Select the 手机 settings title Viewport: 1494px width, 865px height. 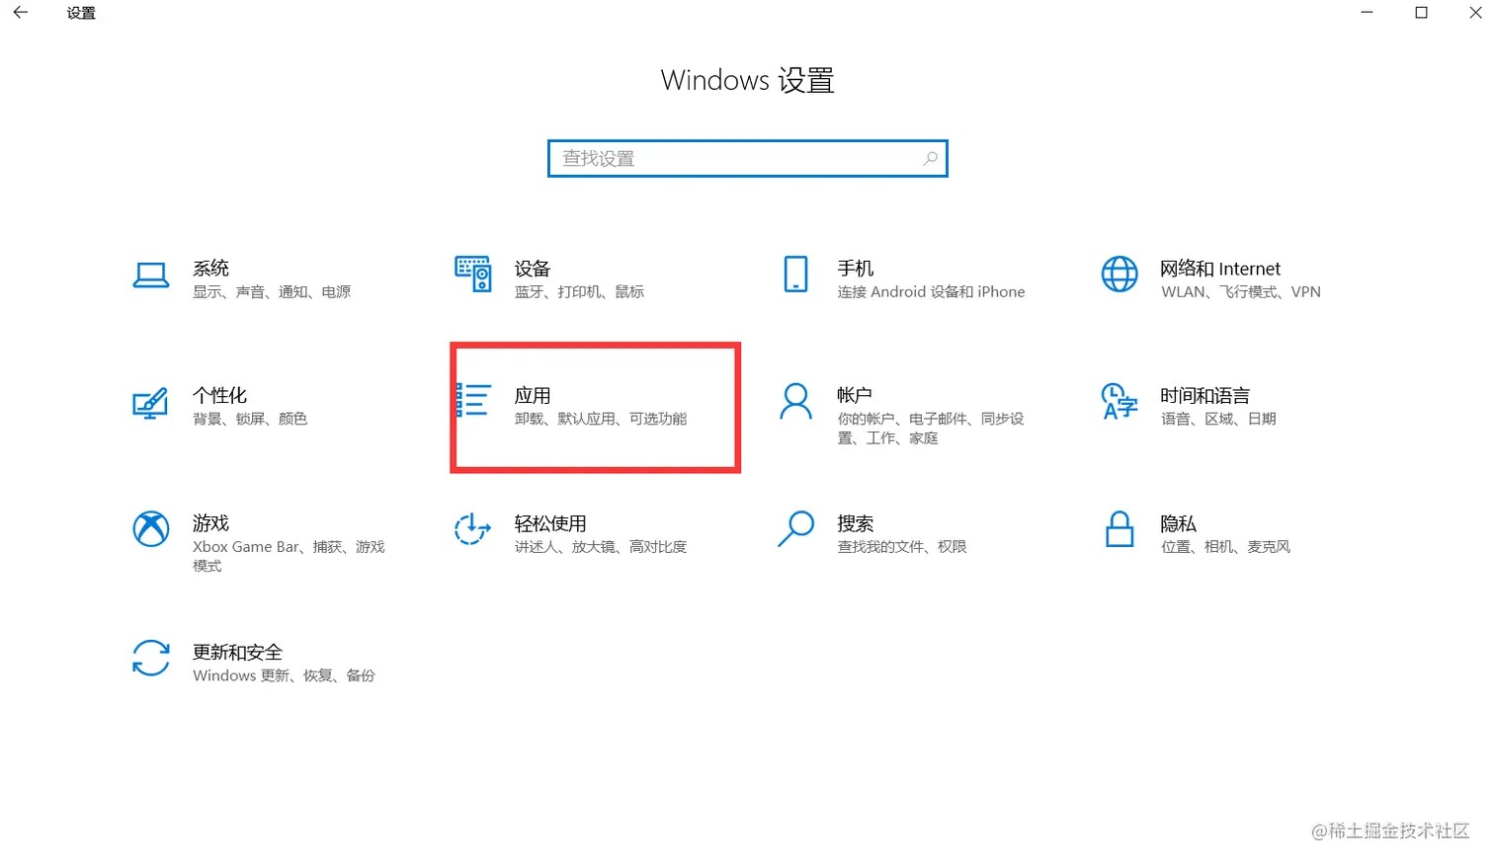click(x=856, y=269)
